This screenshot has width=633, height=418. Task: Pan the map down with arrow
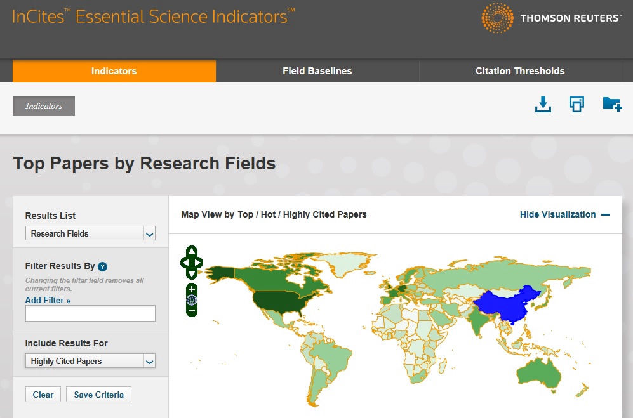192,274
